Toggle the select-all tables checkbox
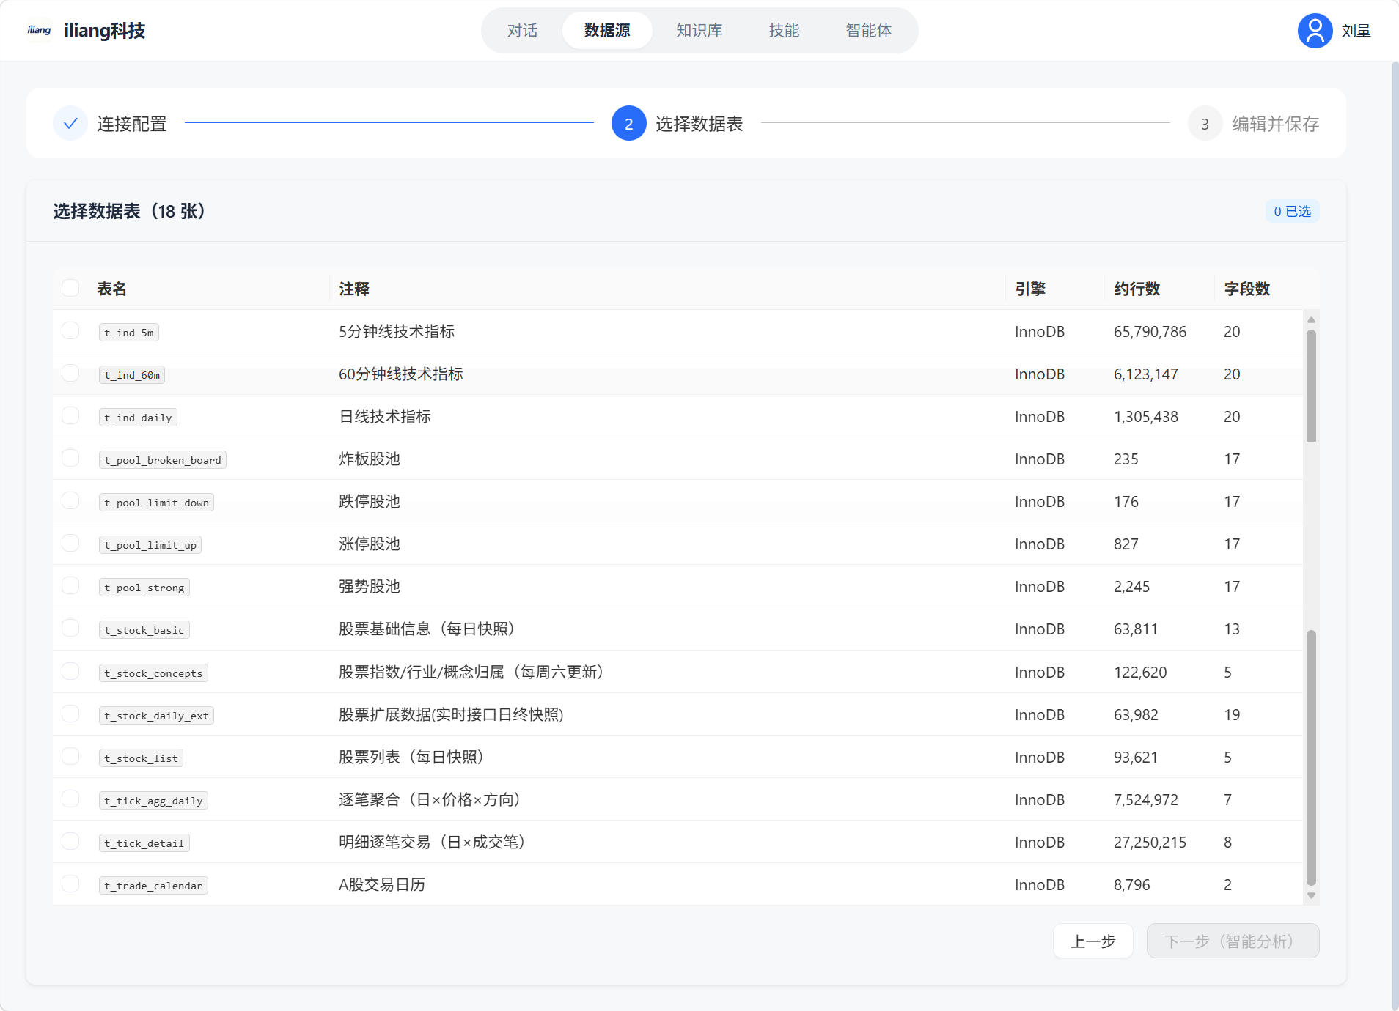The height and width of the screenshot is (1011, 1399). tap(70, 288)
